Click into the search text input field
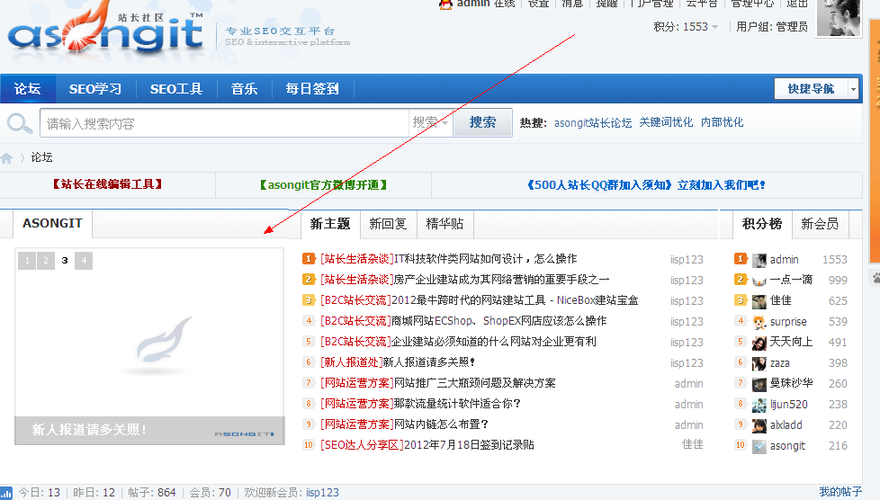This screenshot has height=500, width=880. 225,123
